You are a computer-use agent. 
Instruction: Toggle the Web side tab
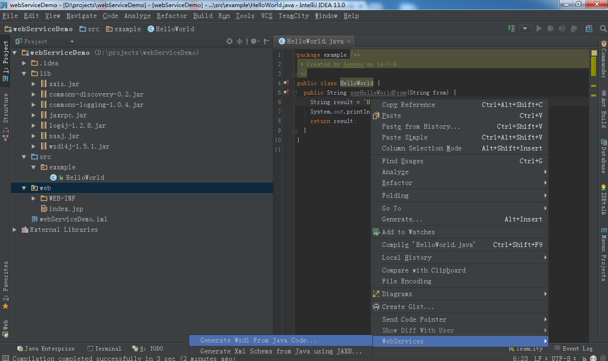[x=5, y=329]
